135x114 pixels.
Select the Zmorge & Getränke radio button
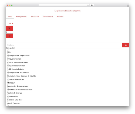pos(8,78)
